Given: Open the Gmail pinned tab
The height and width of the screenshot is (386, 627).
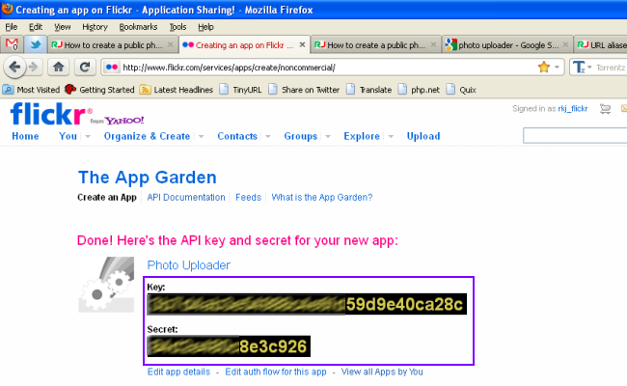Looking at the screenshot, I should 12,44.
